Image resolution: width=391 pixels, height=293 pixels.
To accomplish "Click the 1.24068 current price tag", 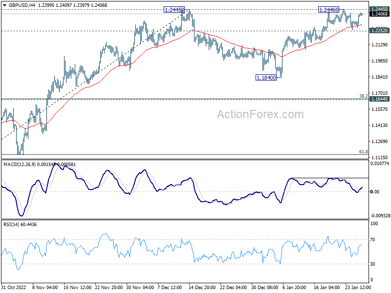I will click(x=380, y=14).
